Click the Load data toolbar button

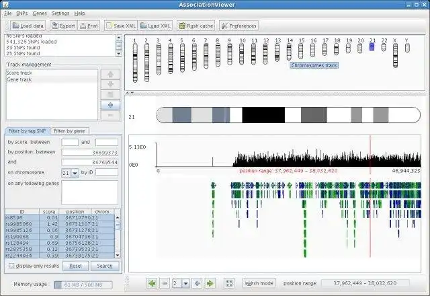coord(28,26)
